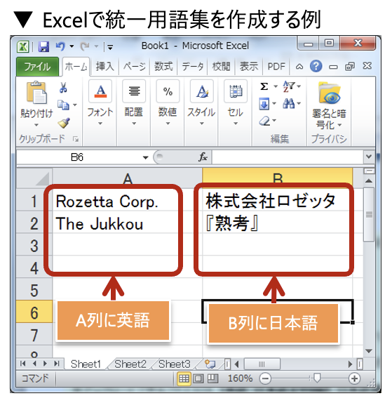Screen dimensions: 392x403
Task: Expand the フォント group dropdown
Action: point(100,124)
